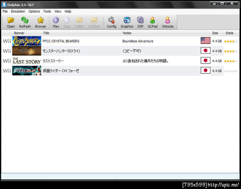Select 仮面ライダー CH フォーゼ title
Image resolution: width=241 pixels, height=189 pixels.
[61, 71]
